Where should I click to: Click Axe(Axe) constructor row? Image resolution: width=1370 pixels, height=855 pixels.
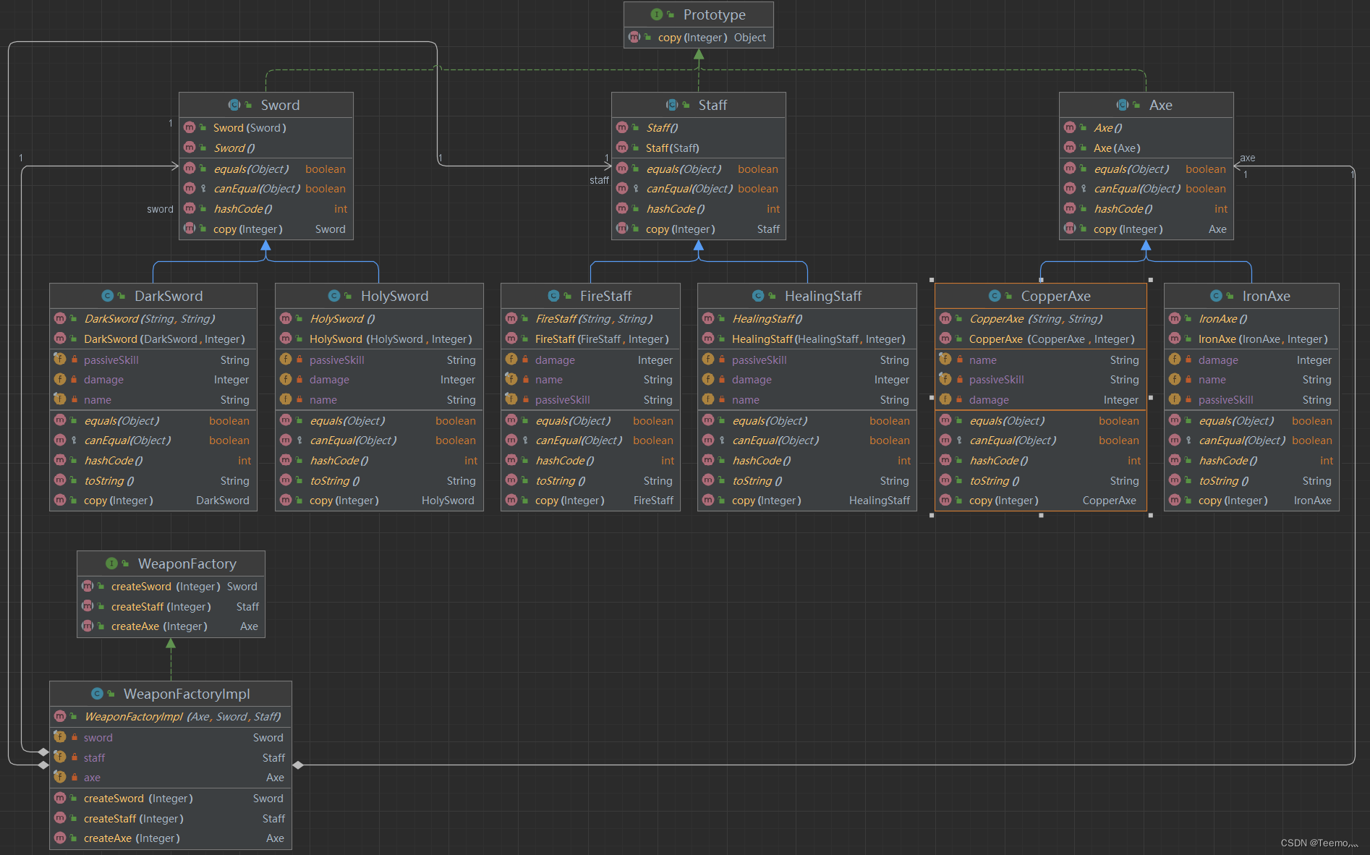pos(1146,148)
